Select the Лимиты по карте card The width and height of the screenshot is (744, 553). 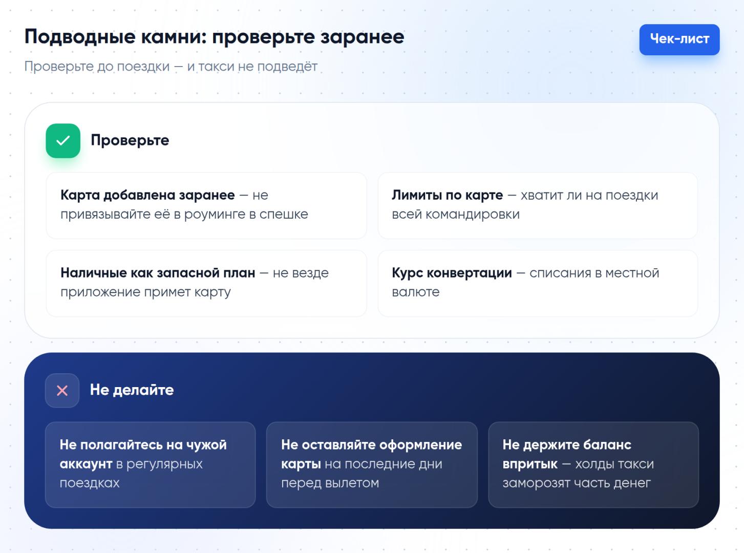click(x=538, y=205)
